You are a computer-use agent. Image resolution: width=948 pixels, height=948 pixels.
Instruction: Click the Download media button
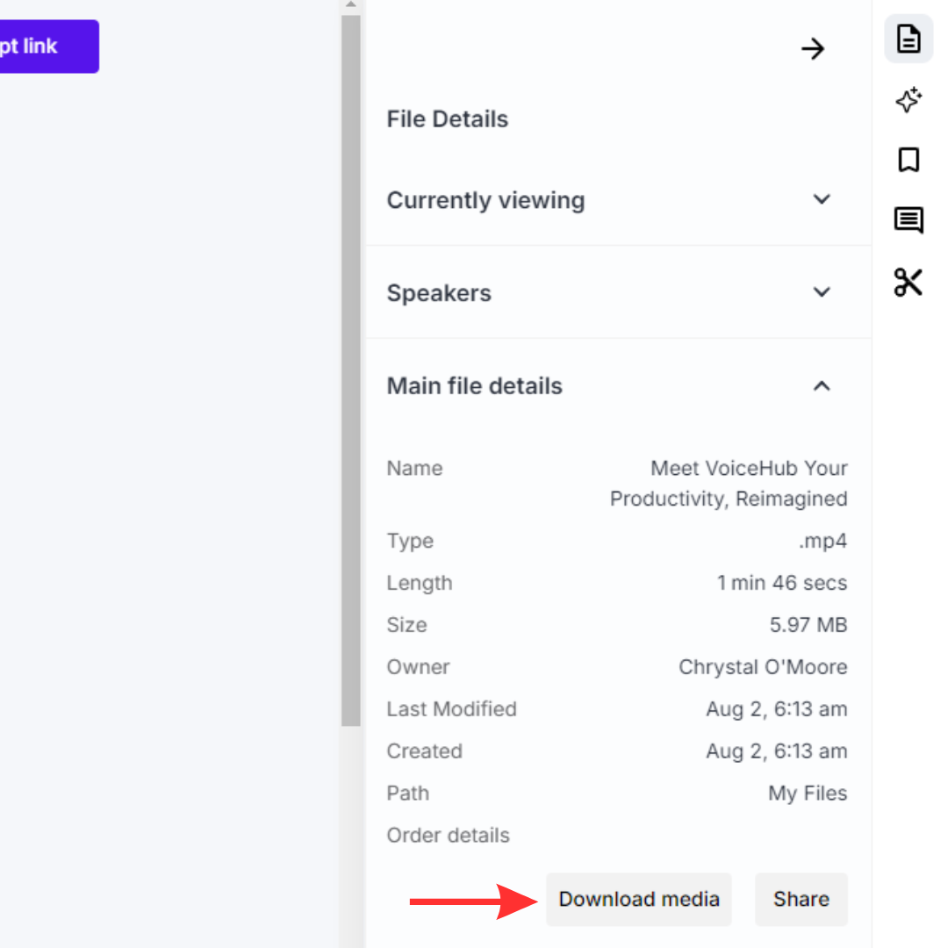[638, 899]
